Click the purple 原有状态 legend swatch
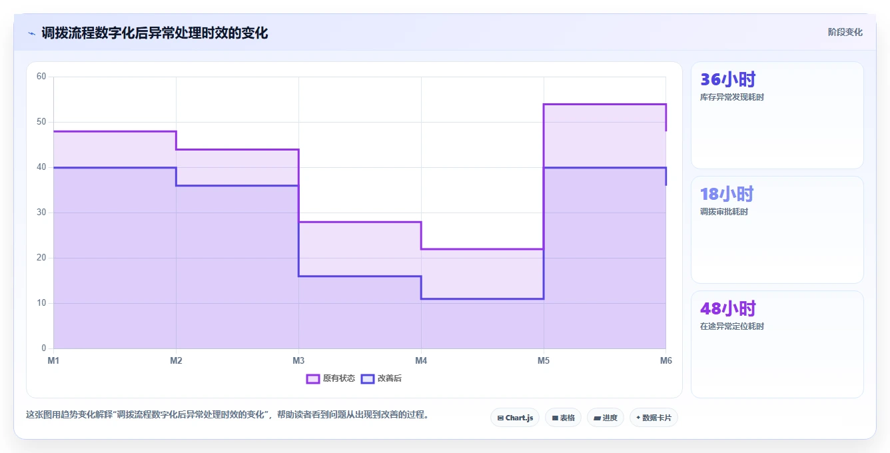 coord(313,378)
